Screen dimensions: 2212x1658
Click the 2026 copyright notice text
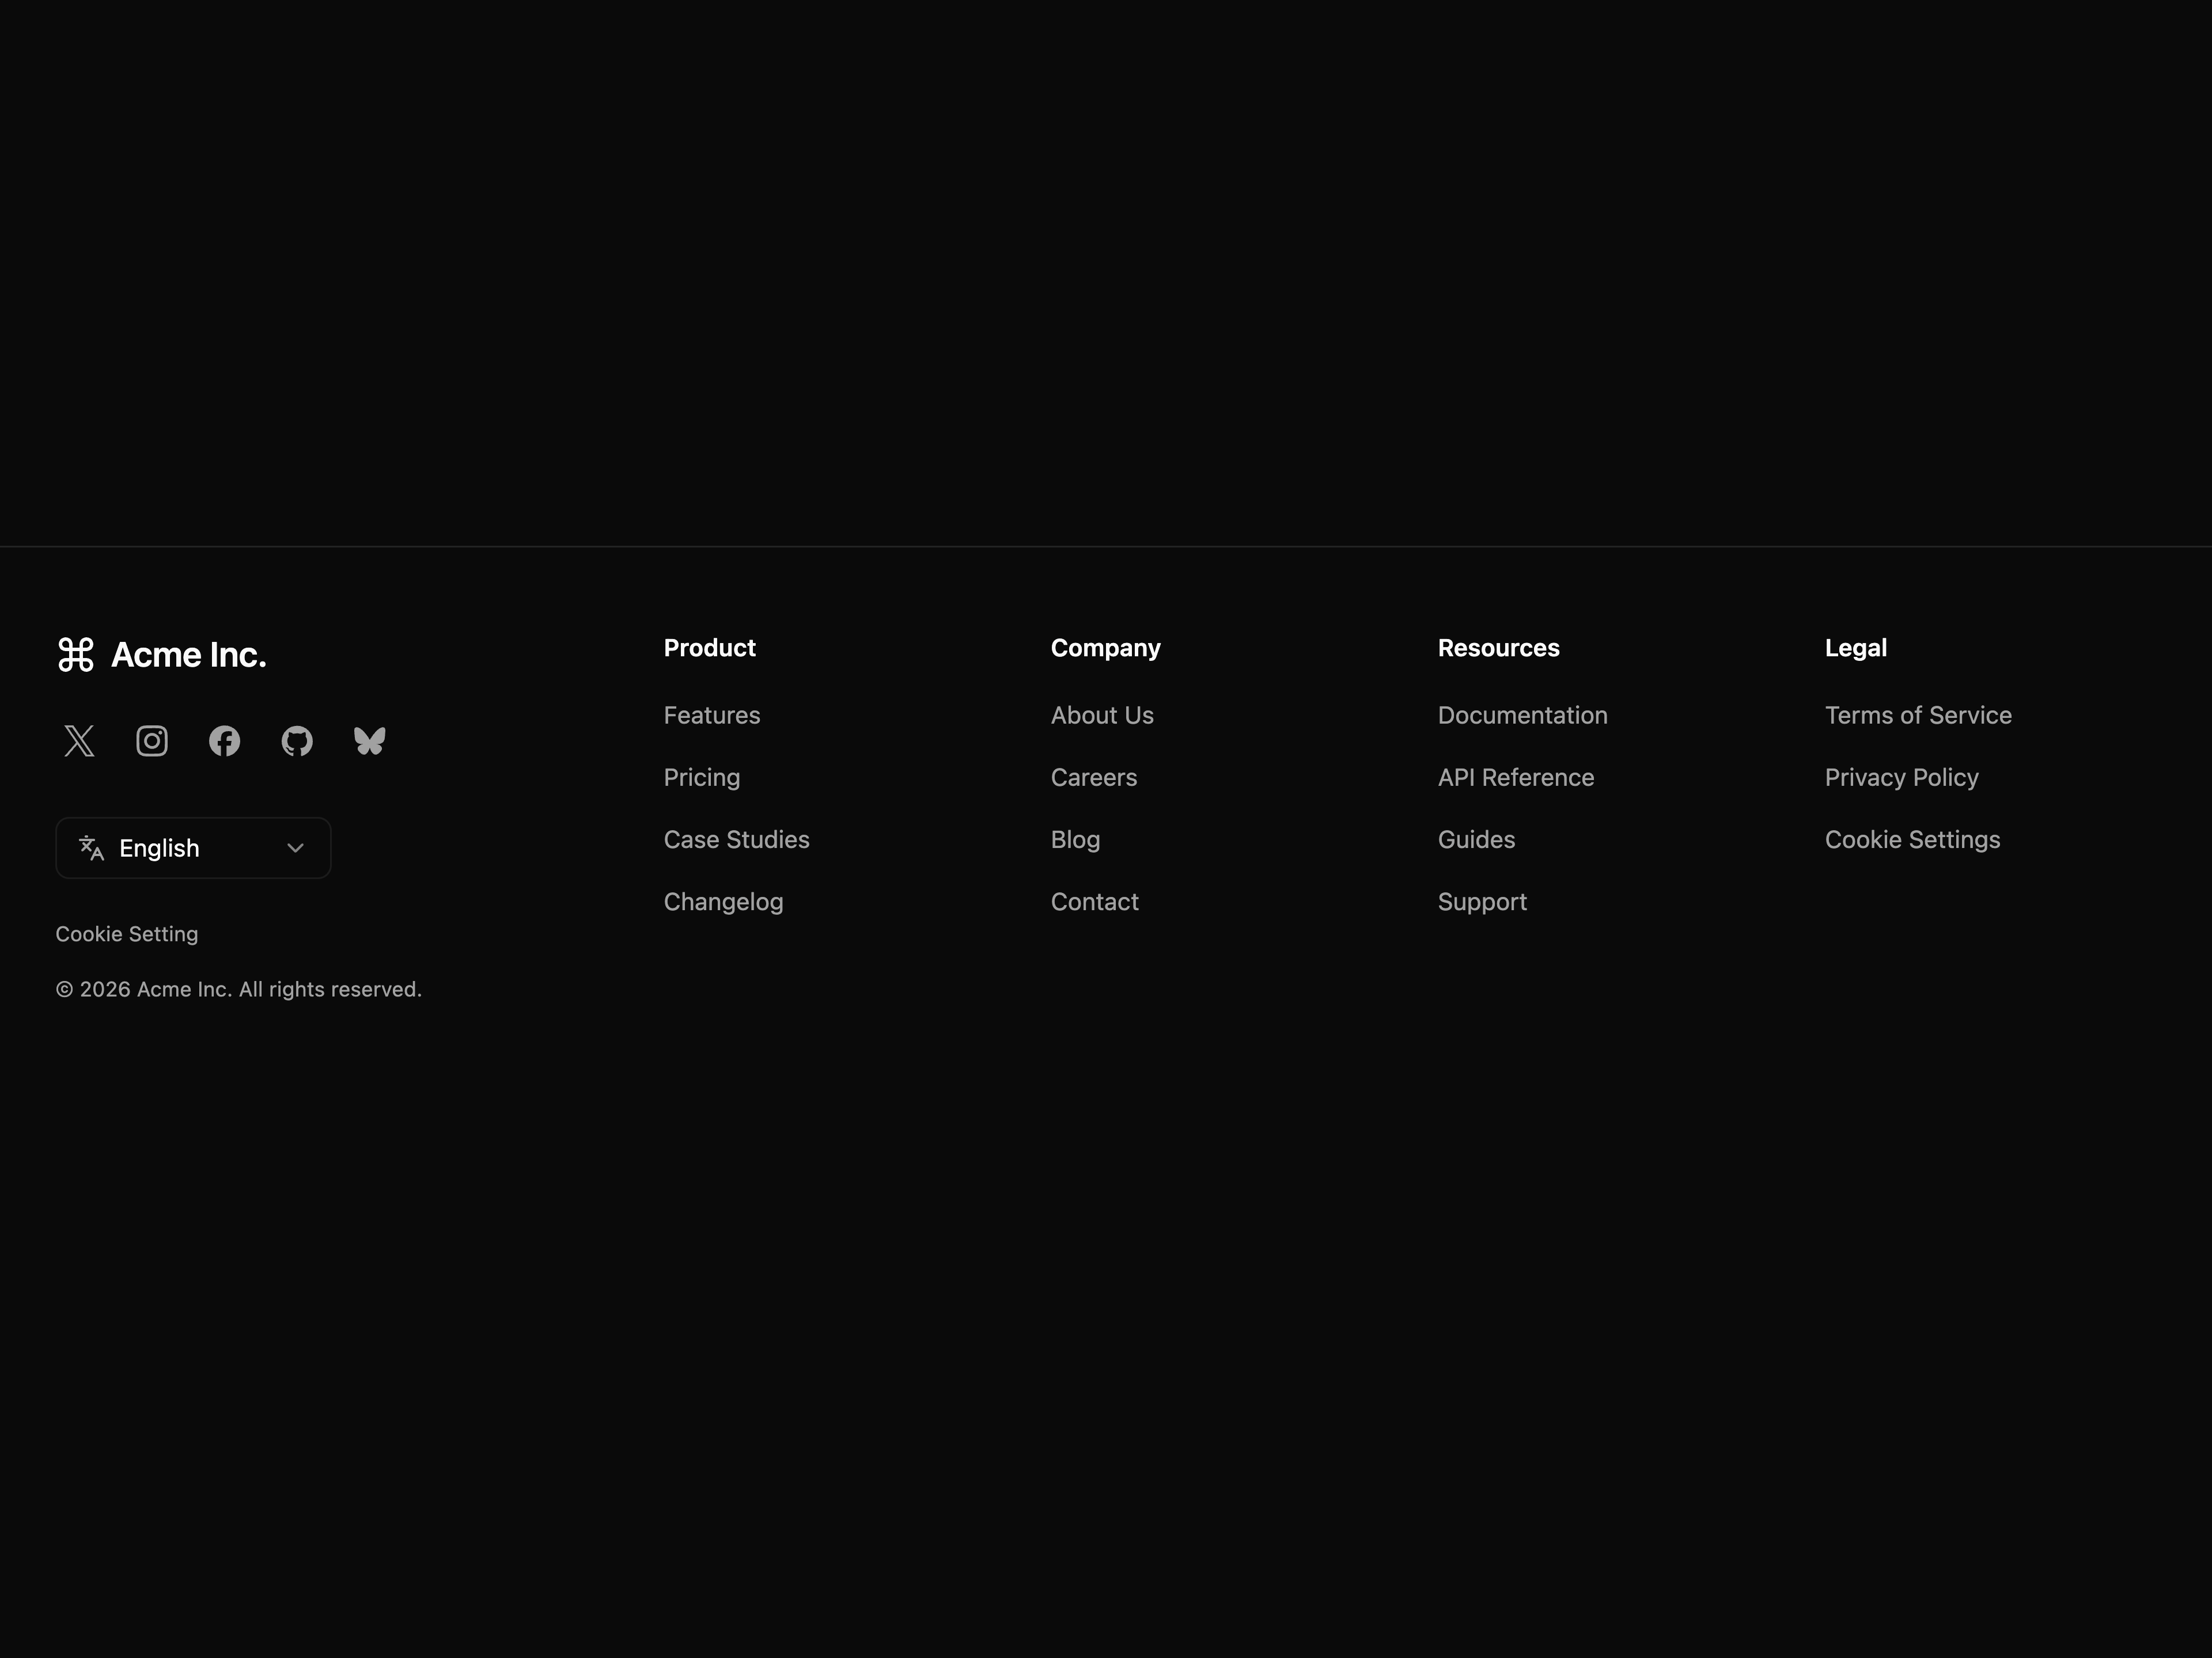point(239,990)
